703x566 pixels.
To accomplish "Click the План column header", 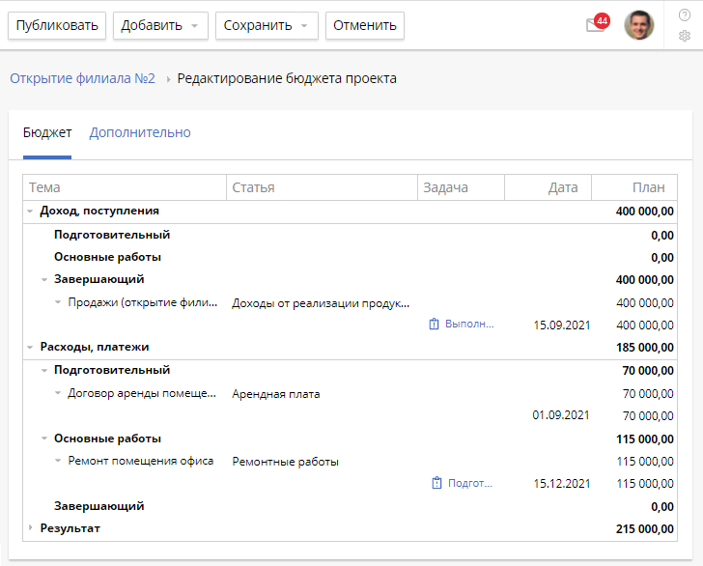I will pos(647,187).
